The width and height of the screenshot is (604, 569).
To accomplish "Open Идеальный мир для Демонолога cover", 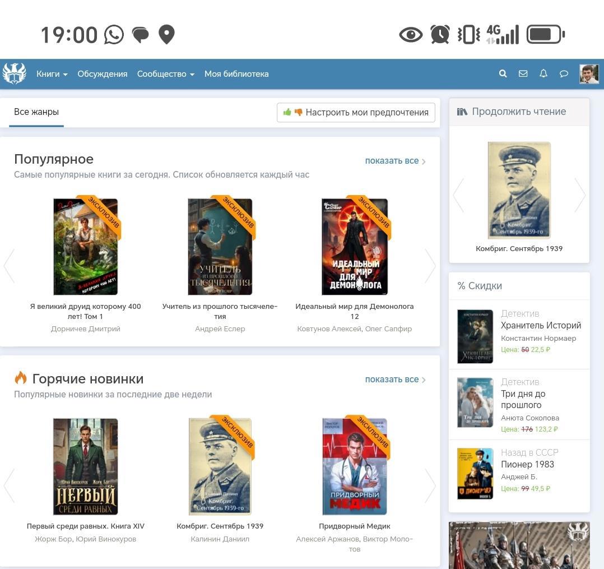I will pos(355,247).
